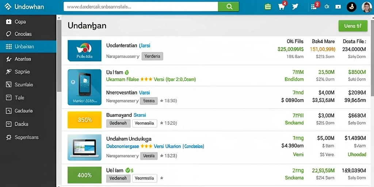The image size is (374, 187).
Task: Open Undaham Undukiga title
Action: pos(129,138)
